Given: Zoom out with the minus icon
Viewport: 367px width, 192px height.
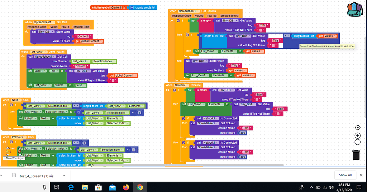Looking at the screenshot, I should [x=357, y=142].
